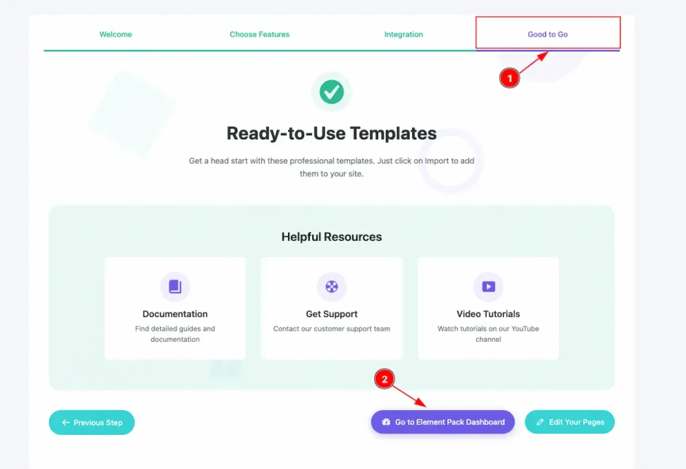The height and width of the screenshot is (469, 686).
Task: Click the Get Support lifebuoy icon
Action: [x=332, y=286]
